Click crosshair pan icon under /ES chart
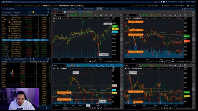The image size is (198, 111). (93, 62)
